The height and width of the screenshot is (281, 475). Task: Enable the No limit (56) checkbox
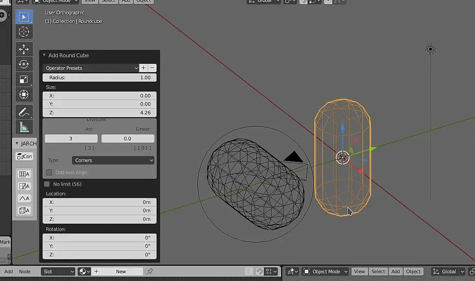point(47,184)
